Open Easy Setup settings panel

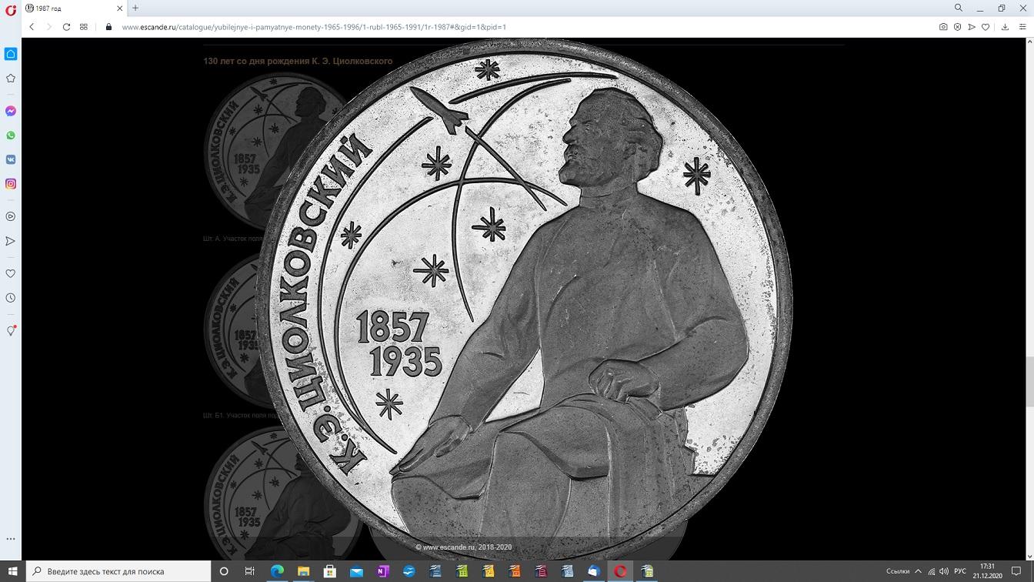(1022, 27)
